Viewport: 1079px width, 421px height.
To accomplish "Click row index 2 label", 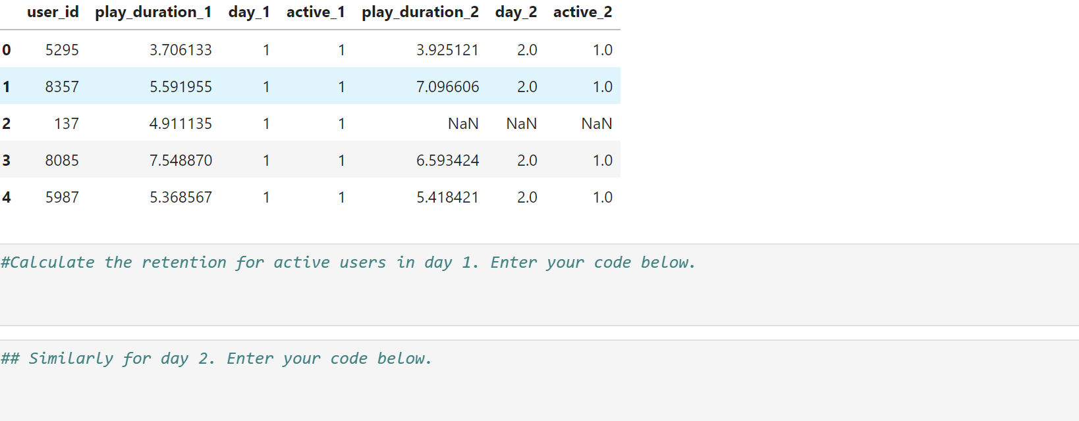I will [7, 124].
